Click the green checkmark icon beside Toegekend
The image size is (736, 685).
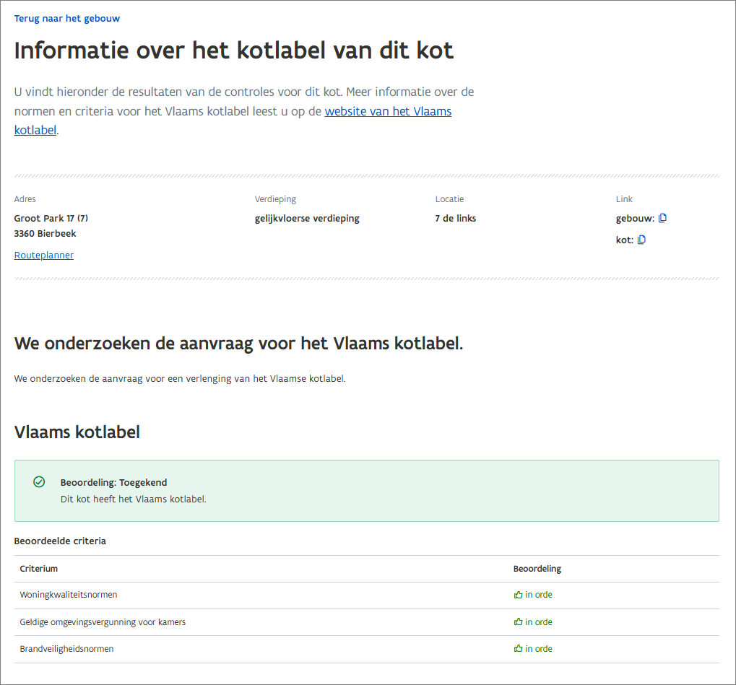[x=39, y=482]
